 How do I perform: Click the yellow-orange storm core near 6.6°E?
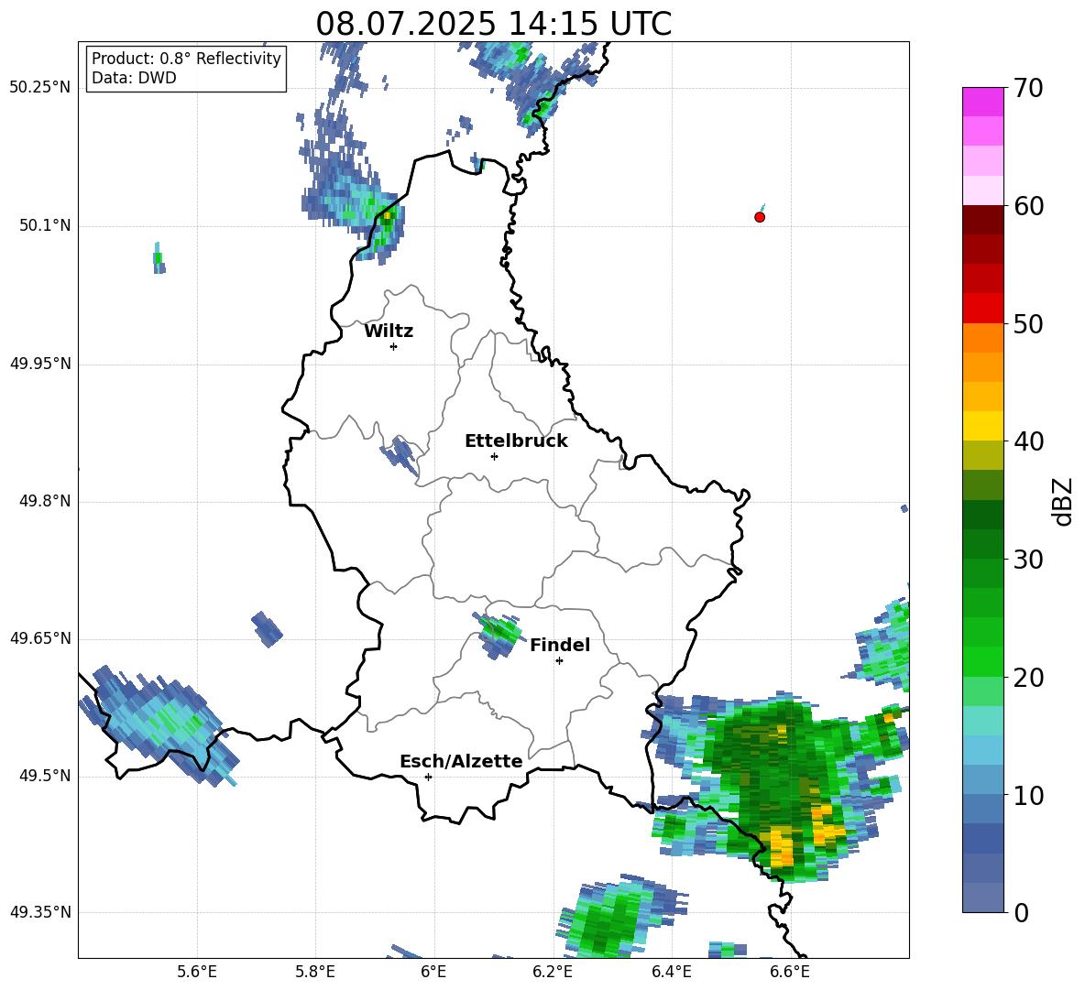(x=782, y=847)
